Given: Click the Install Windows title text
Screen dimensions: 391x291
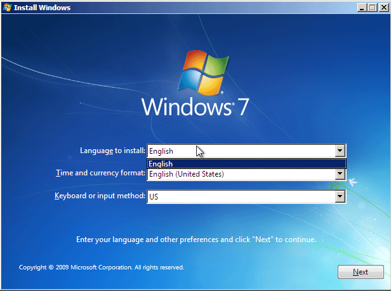Looking at the screenshot, I should (x=42, y=8).
